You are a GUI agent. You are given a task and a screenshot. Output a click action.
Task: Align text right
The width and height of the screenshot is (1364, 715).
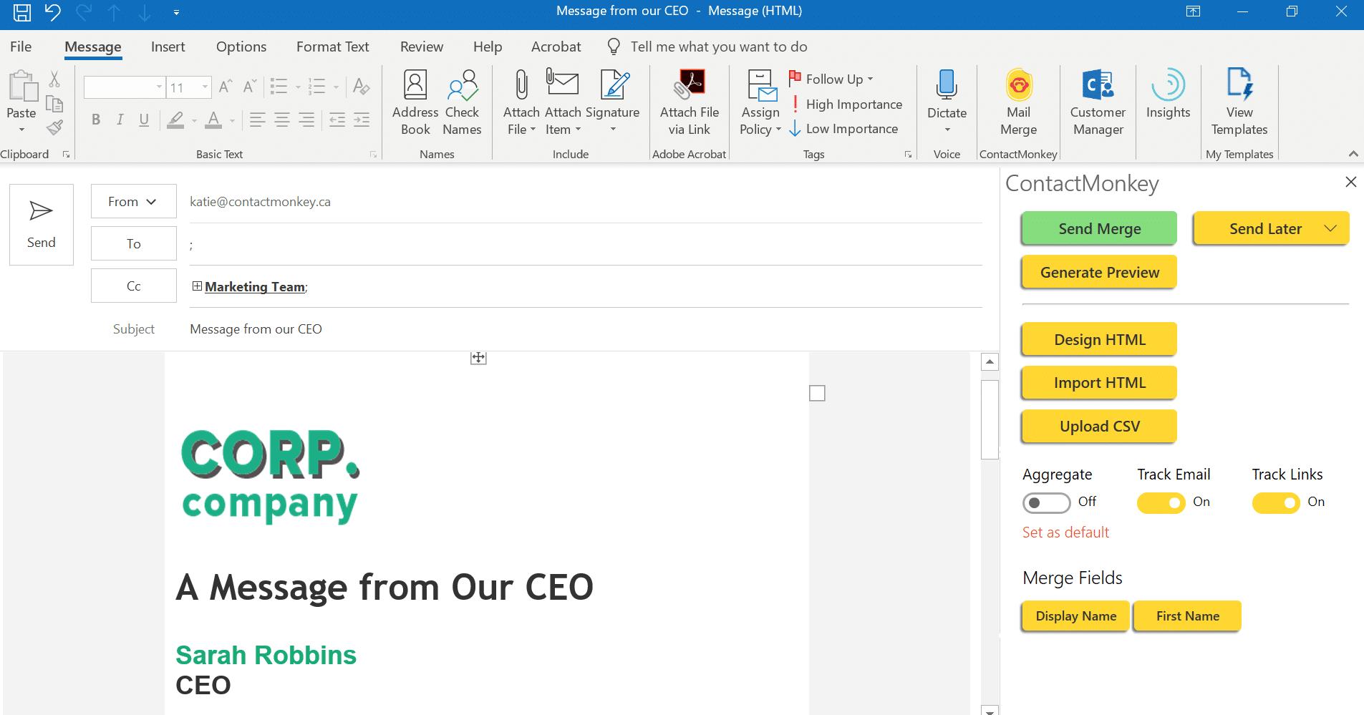pyautogui.click(x=306, y=120)
